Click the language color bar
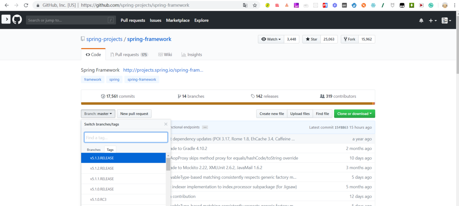 tap(228, 103)
